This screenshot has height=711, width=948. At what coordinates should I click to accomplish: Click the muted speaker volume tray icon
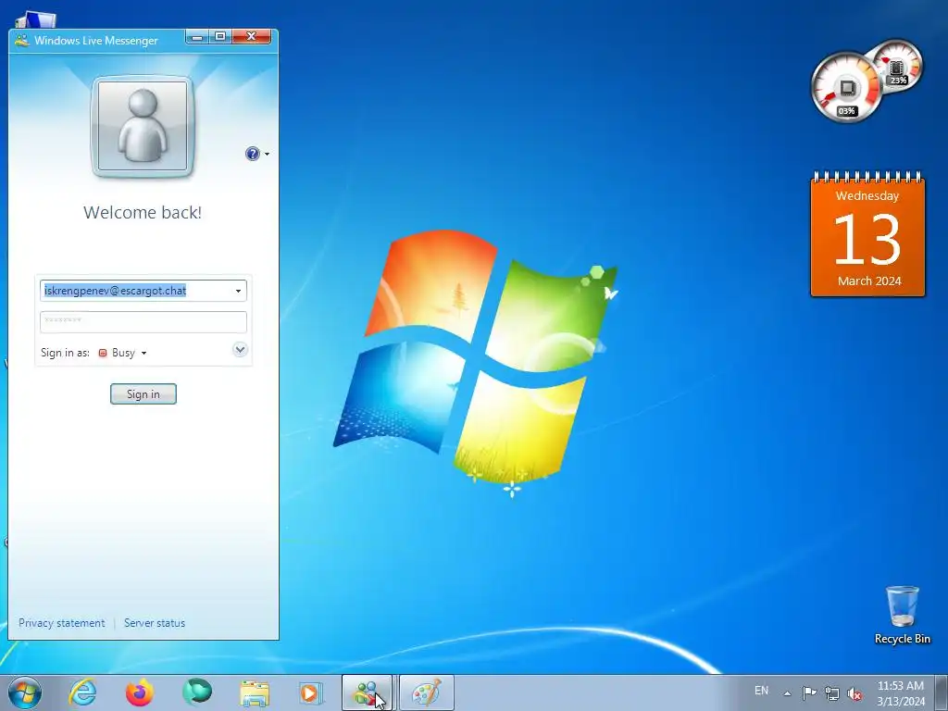(x=854, y=693)
